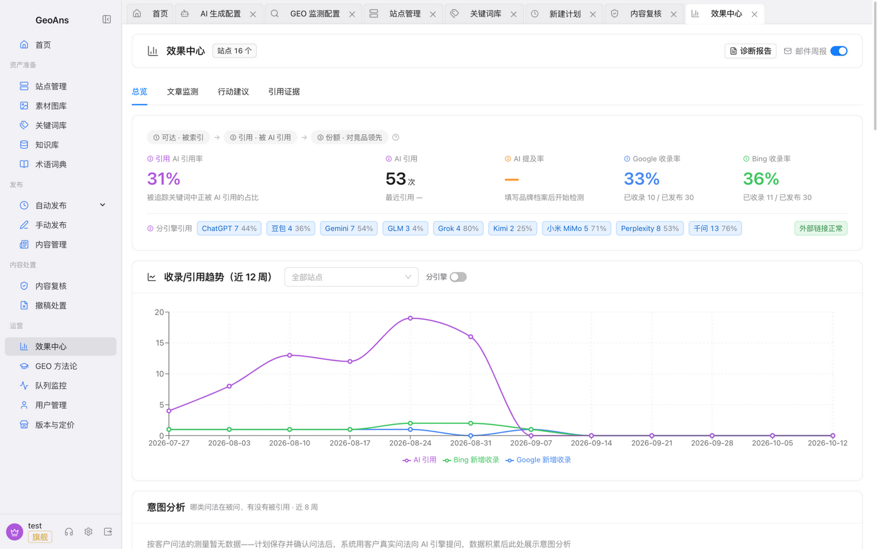Toggle the Google 新增收录 legend series
Image resolution: width=878 pixels, height=549 pixels.
pos(538,460)
